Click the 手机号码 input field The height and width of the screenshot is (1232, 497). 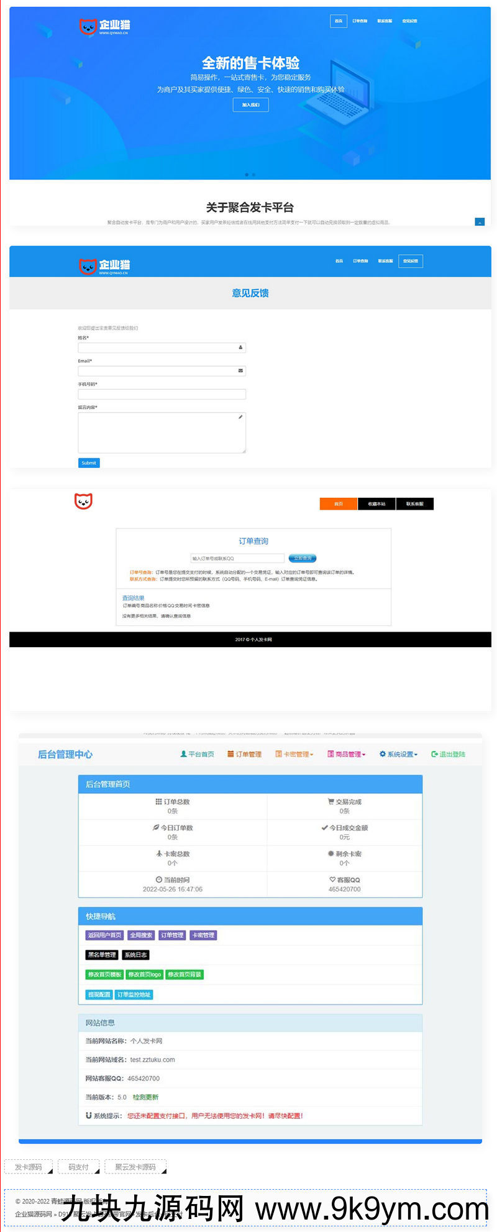[x=162, y=394]
